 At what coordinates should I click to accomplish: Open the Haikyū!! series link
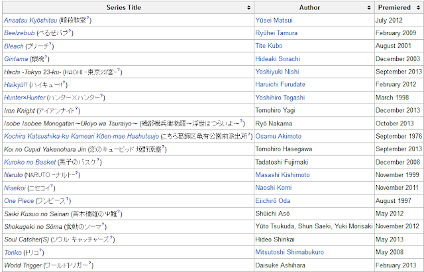[16, 85]
